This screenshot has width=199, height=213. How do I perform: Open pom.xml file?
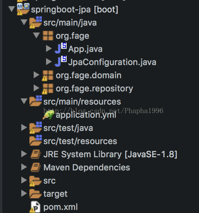60,207
